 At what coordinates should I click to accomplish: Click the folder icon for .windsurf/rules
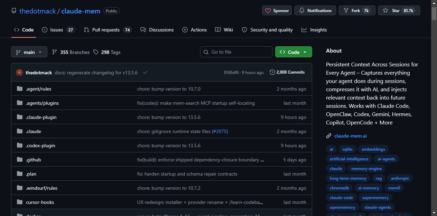[x=20, y=188]
